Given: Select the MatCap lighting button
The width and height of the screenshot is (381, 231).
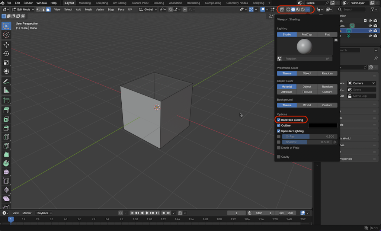Looking at the screenshot, I should click(307, 34).
